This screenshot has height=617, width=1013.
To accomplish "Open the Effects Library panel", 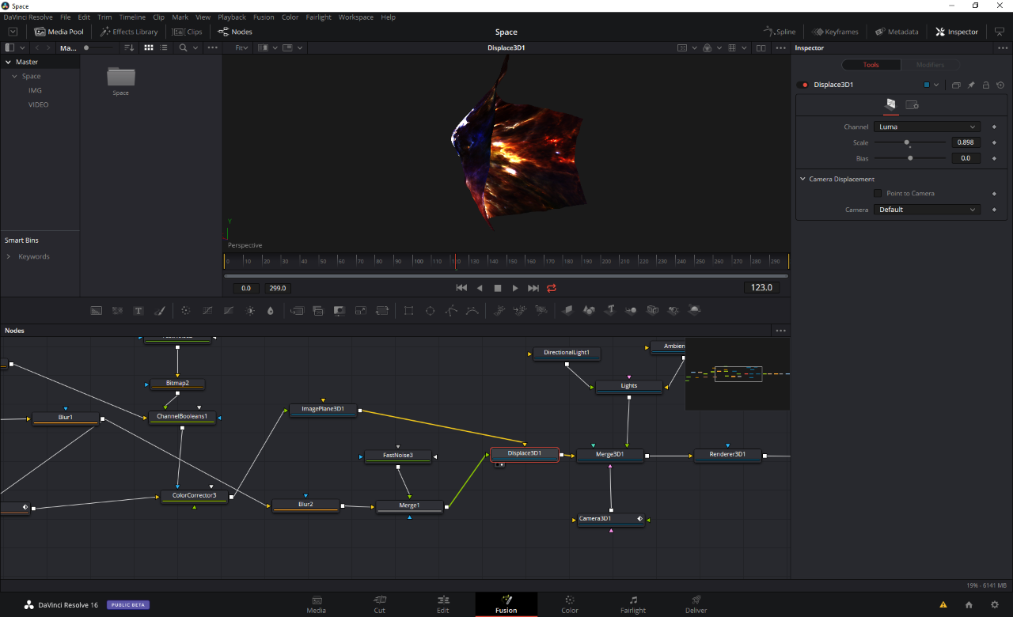I will pyautogui.click(x=129, y=32).
